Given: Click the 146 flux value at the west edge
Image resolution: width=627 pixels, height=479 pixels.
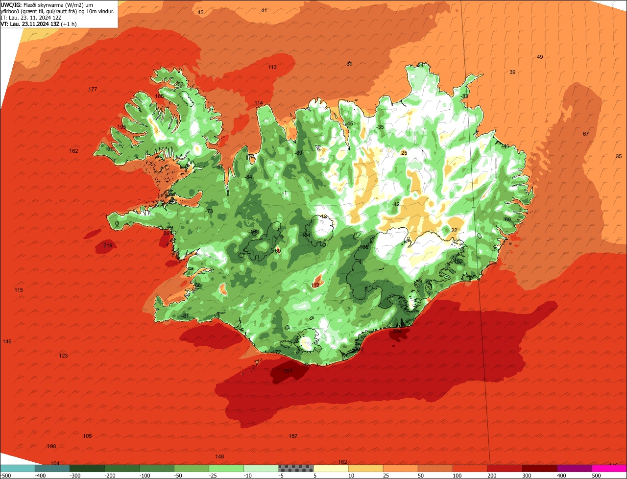Looking at the screenshot, I should [x=7, y=341].
